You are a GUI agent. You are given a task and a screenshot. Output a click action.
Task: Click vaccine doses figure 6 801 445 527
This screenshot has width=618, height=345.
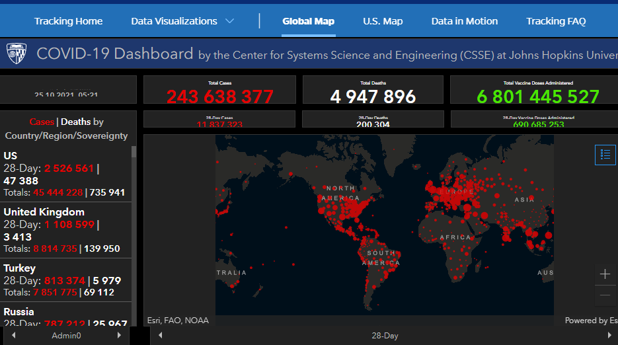pos(538,96)
